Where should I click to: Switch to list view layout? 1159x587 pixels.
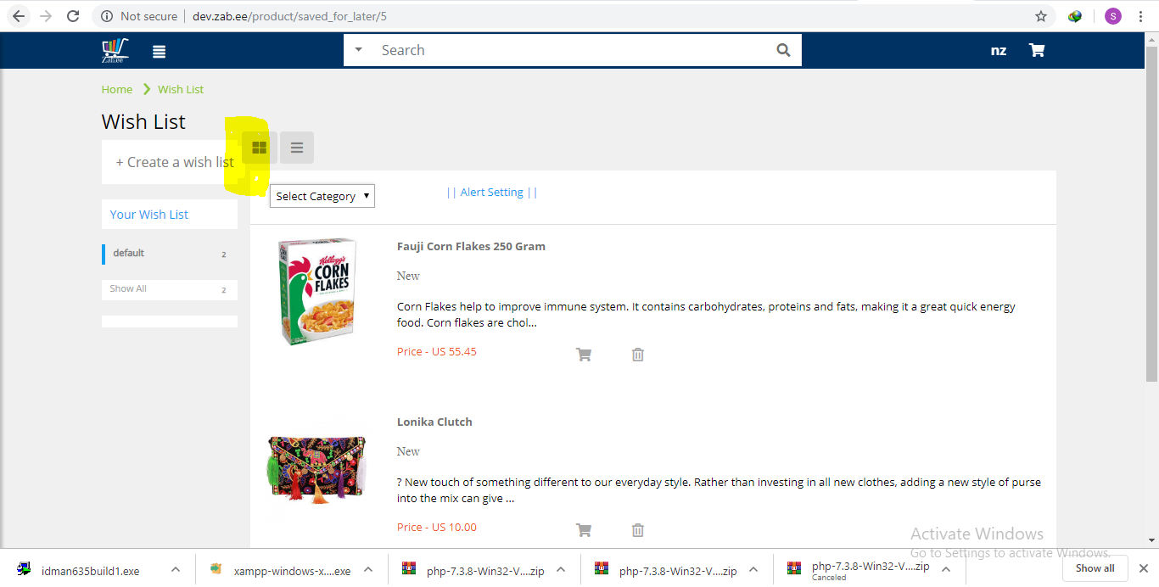tap(297, 148)
